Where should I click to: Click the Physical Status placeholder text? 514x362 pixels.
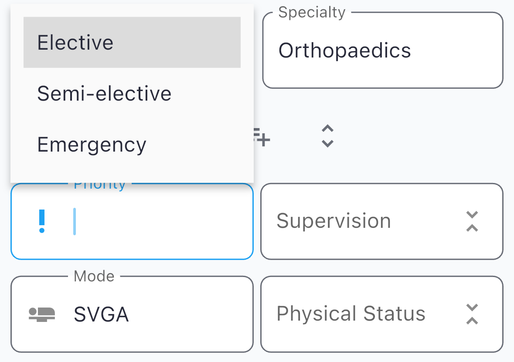coord(351,314)
